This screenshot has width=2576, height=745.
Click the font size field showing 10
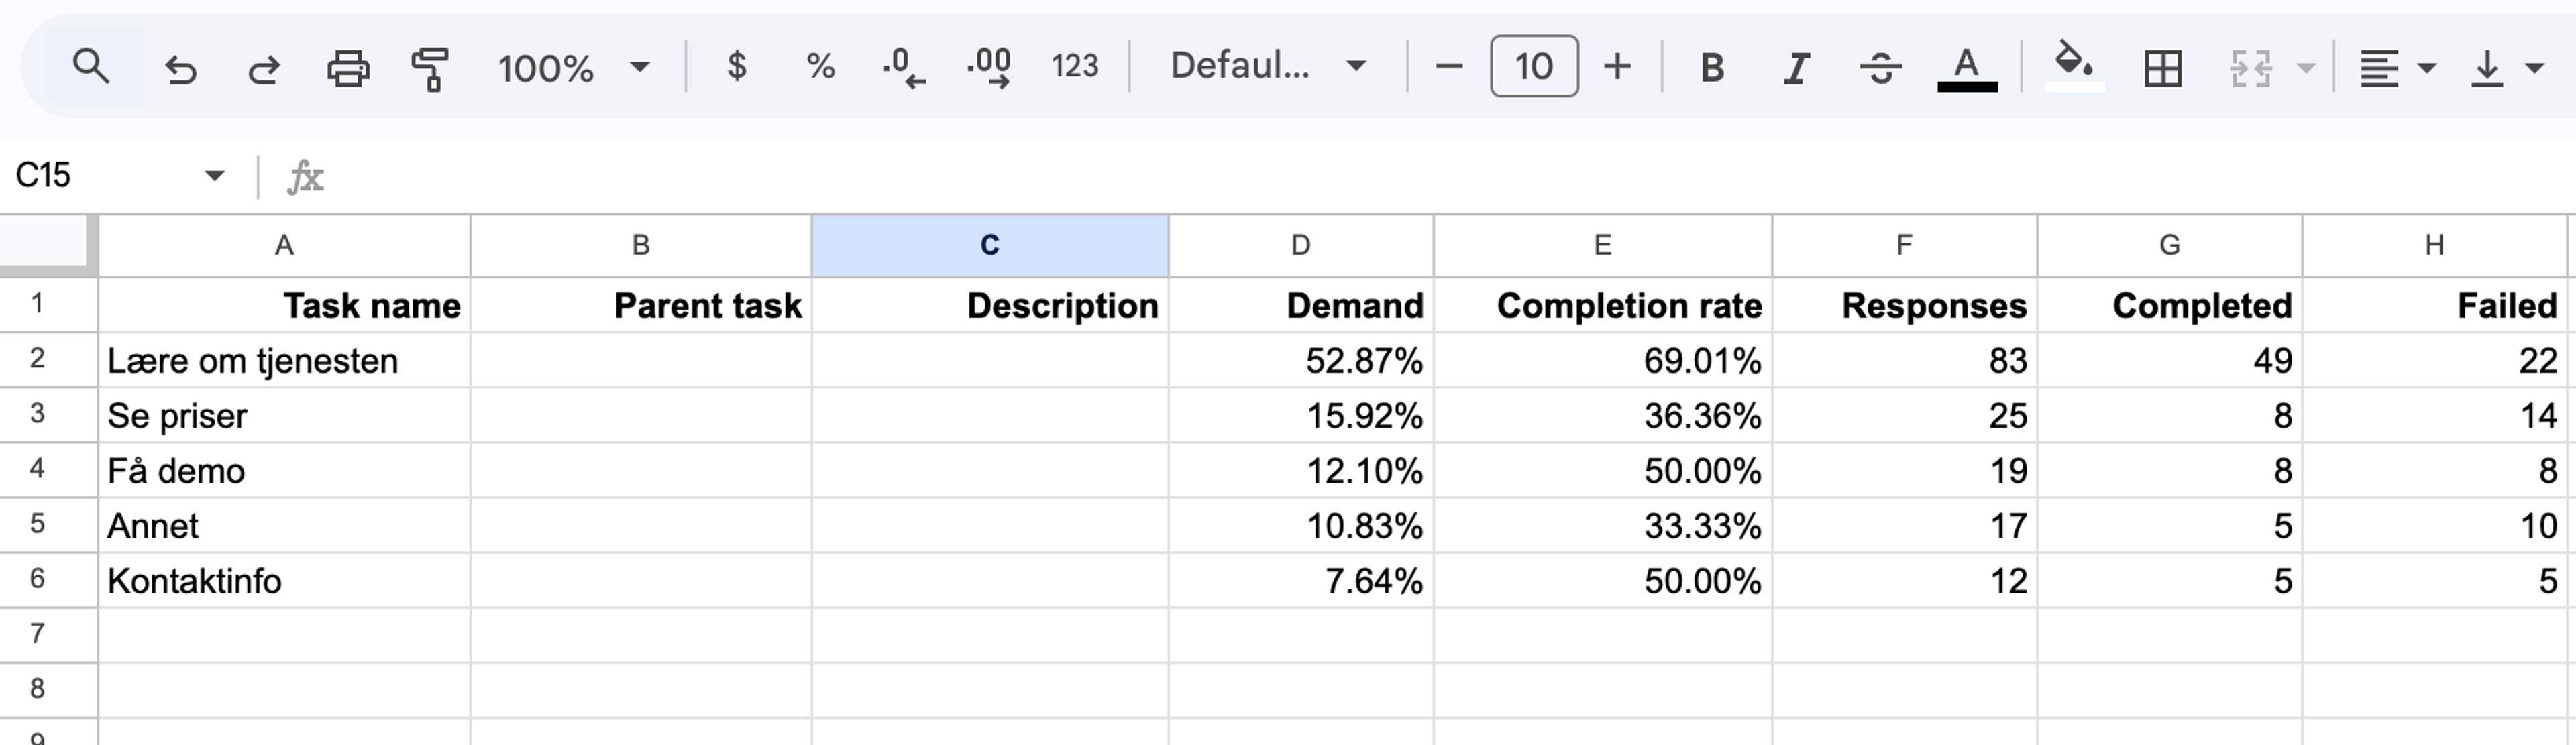tap(1534, 66)
